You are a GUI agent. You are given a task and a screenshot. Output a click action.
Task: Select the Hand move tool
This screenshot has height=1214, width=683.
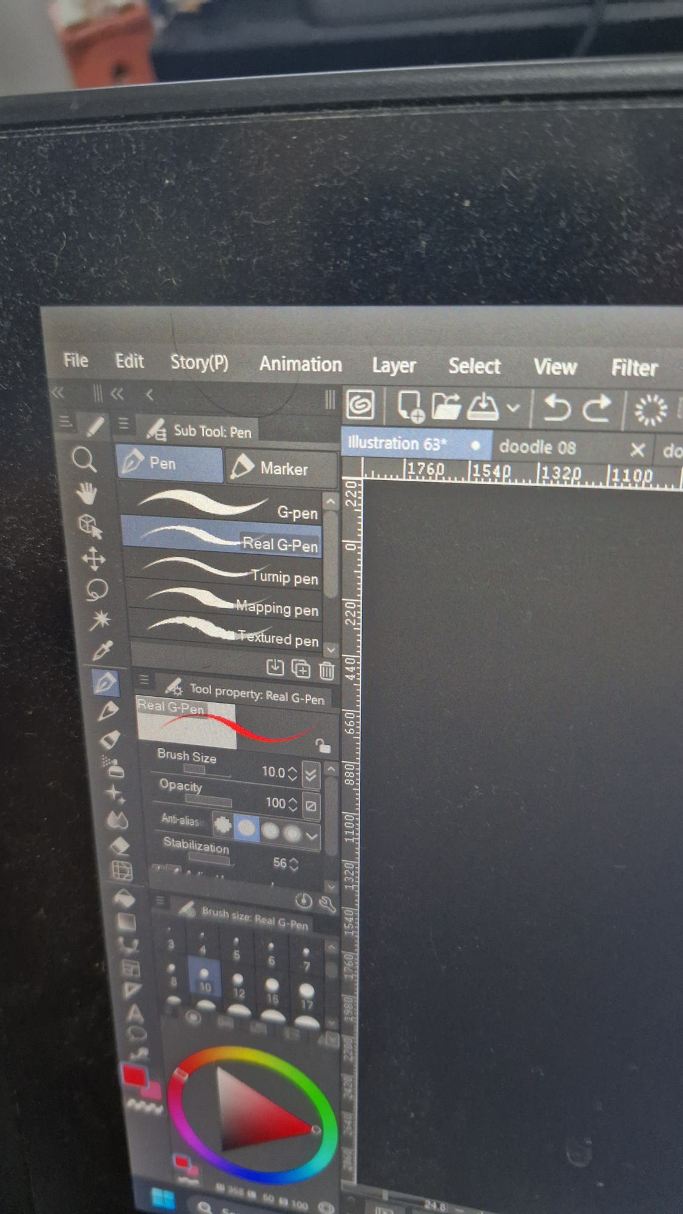click(87, 493)
